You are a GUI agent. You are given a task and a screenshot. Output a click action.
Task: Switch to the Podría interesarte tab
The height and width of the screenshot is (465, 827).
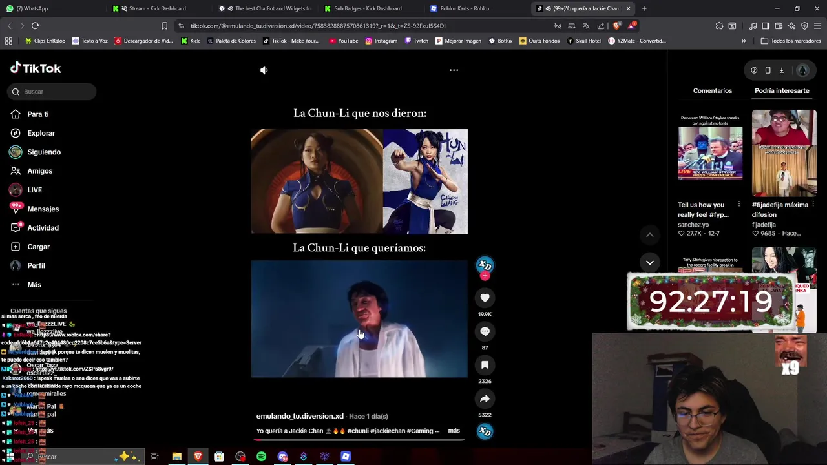coord(782,90)
